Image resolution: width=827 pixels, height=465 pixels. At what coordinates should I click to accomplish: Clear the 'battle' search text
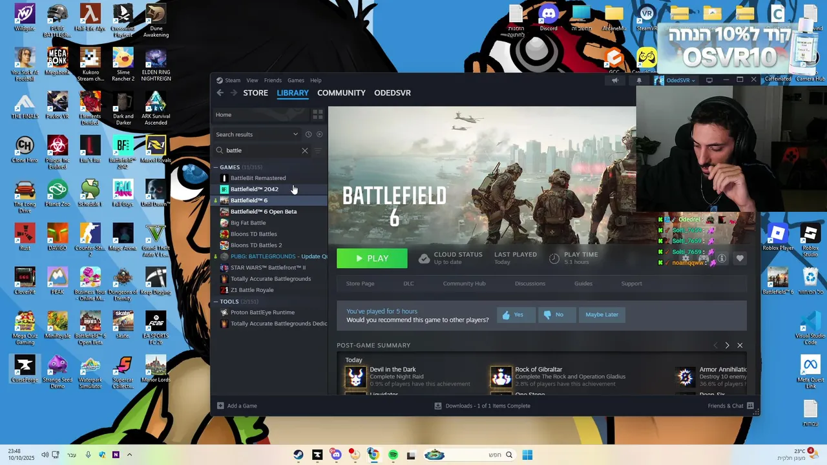pos(305,150)
